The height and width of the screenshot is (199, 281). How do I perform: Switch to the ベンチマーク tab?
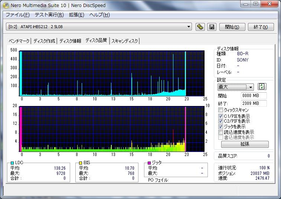(19, 41)
